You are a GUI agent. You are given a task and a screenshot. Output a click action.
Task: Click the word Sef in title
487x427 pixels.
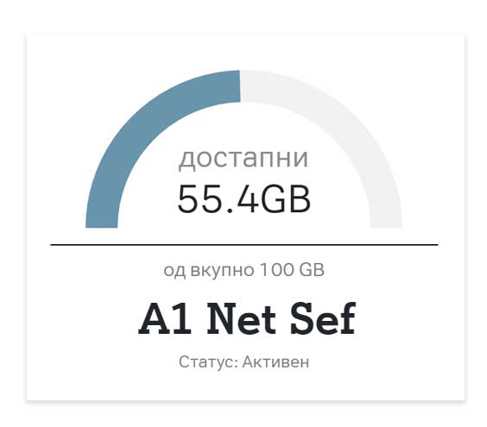(x=323, y=319)
